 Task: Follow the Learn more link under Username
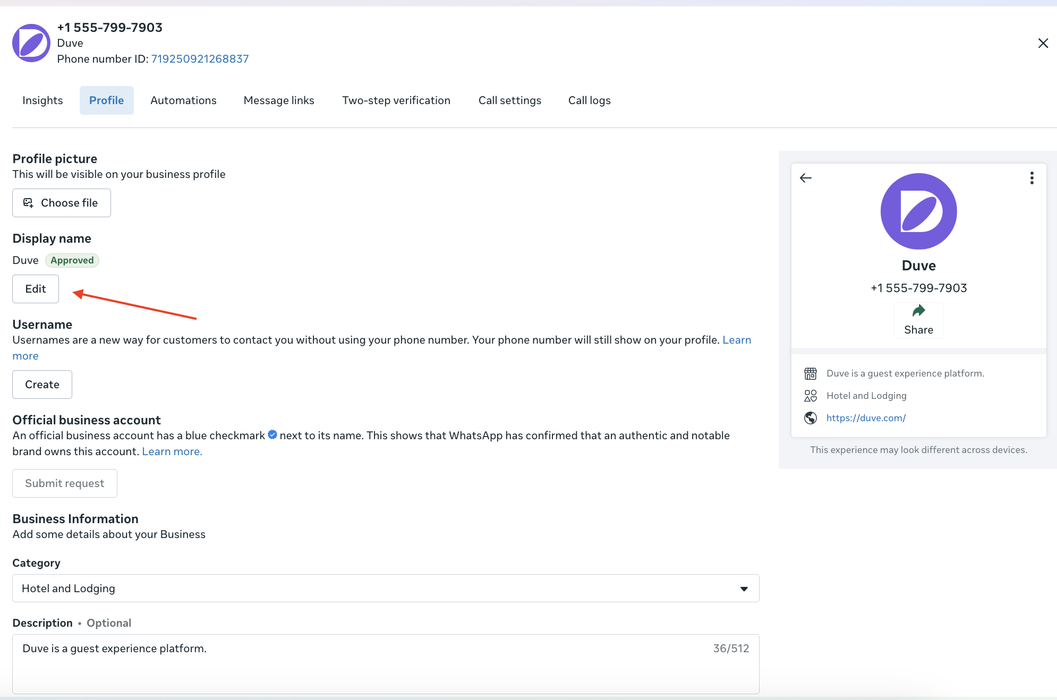pos(737,340)
